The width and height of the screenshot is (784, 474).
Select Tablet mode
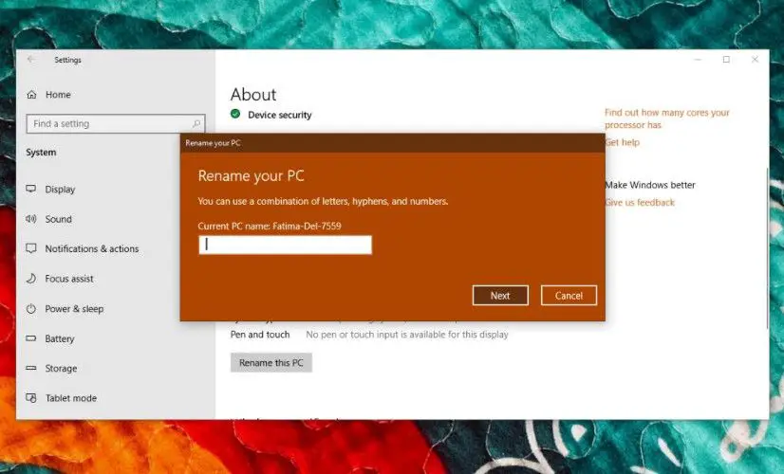coord(70,398)
